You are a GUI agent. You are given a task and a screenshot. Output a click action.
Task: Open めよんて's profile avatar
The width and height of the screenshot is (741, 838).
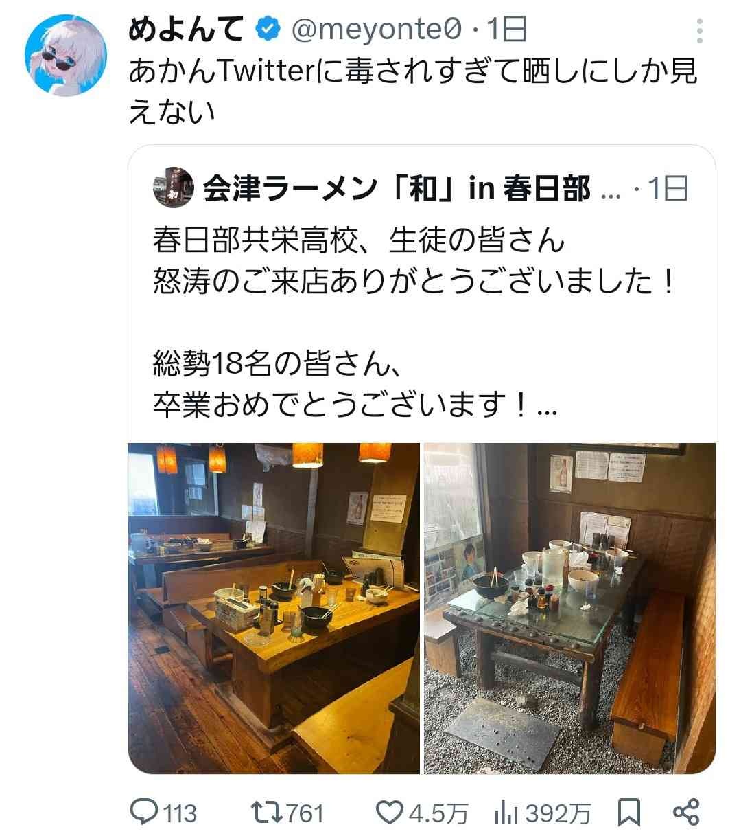[x=66, y=55]
